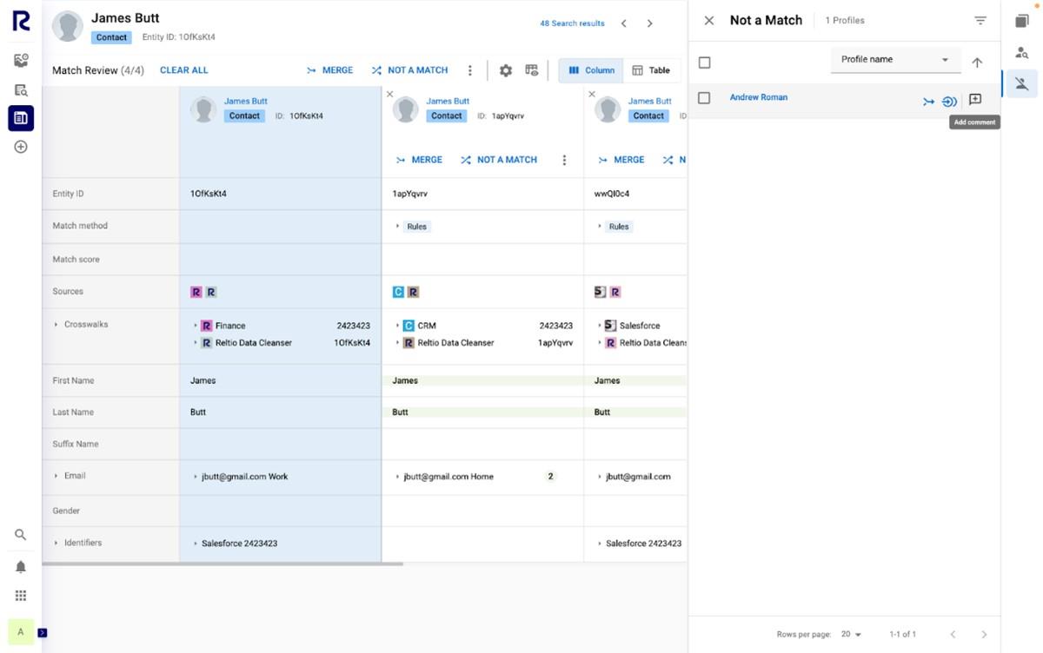
Task: Click the create plus icon in left sidebar
Action: (20, 147)
